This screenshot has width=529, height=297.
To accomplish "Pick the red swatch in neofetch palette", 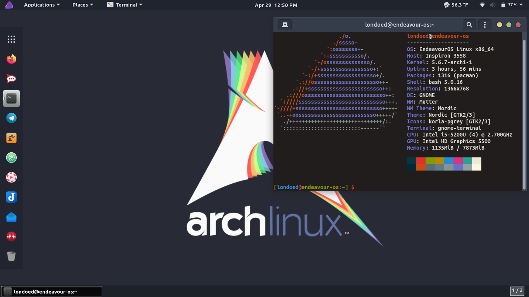I will [x=421, y=160].
